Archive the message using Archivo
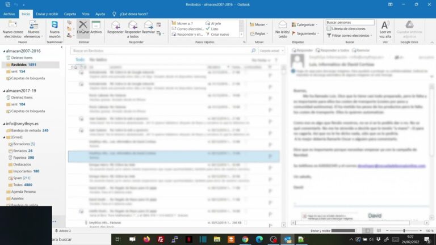 96,27
